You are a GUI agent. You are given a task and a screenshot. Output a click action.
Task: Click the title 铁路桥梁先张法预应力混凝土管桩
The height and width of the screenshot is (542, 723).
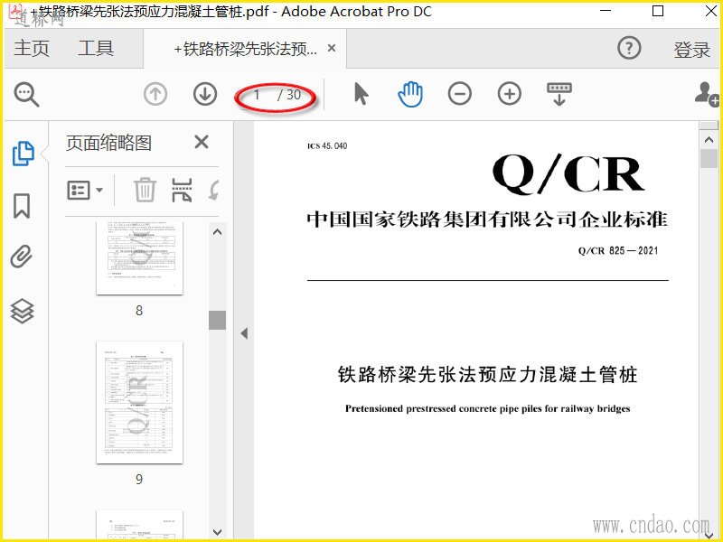click(487, 375)
